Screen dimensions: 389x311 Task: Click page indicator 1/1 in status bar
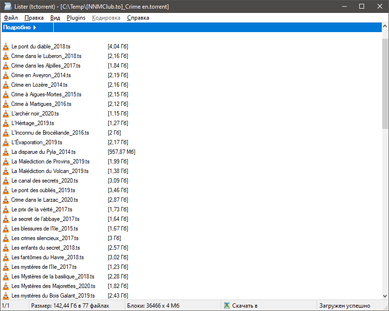tap(5, 306)
